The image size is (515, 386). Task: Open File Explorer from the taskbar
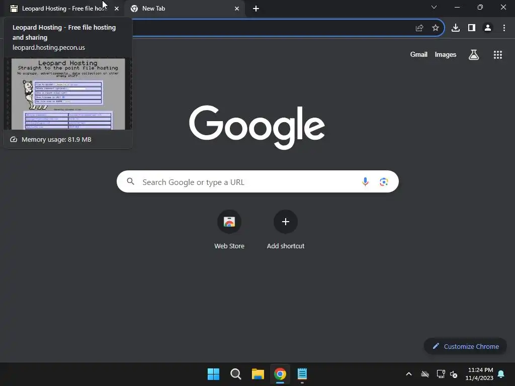tap(258, 374)
